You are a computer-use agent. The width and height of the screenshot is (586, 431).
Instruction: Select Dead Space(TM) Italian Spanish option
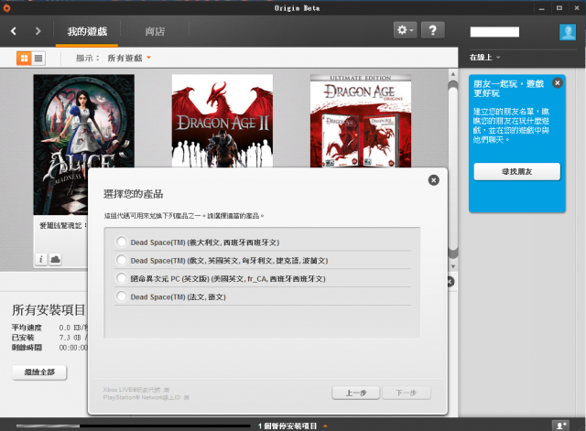(263, 242)
